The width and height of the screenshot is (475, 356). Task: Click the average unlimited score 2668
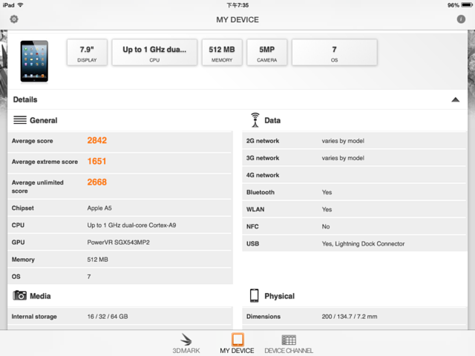[97, 182]
